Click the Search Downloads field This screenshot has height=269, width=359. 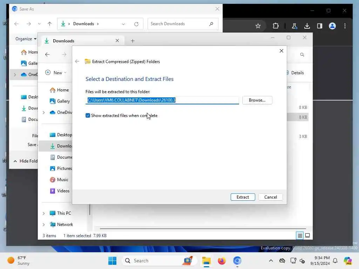[x=183, y=24]
